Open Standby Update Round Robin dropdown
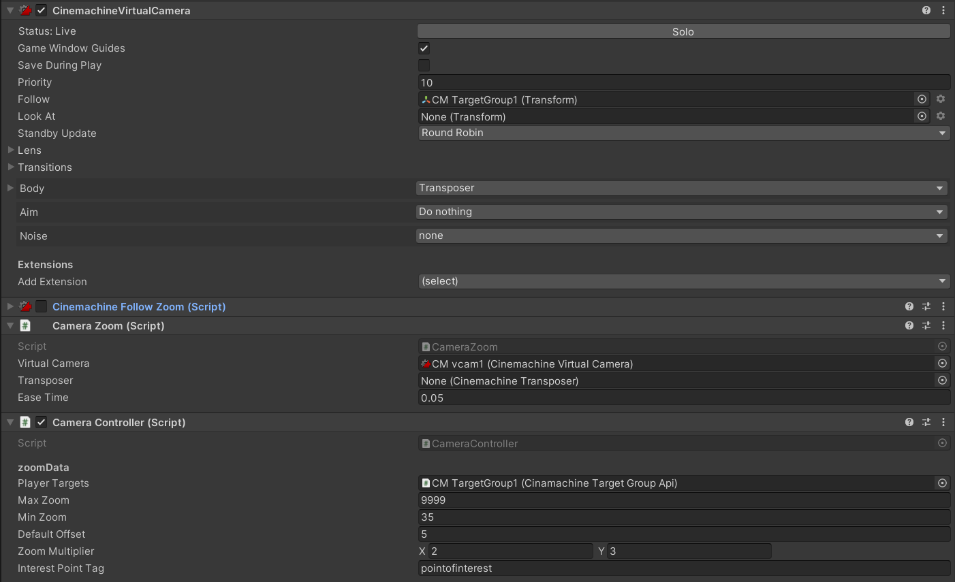955x582 pixels. click(x=684, y=133)
